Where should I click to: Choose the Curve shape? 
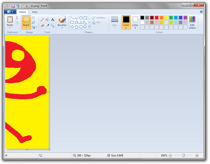coord(77,18)
